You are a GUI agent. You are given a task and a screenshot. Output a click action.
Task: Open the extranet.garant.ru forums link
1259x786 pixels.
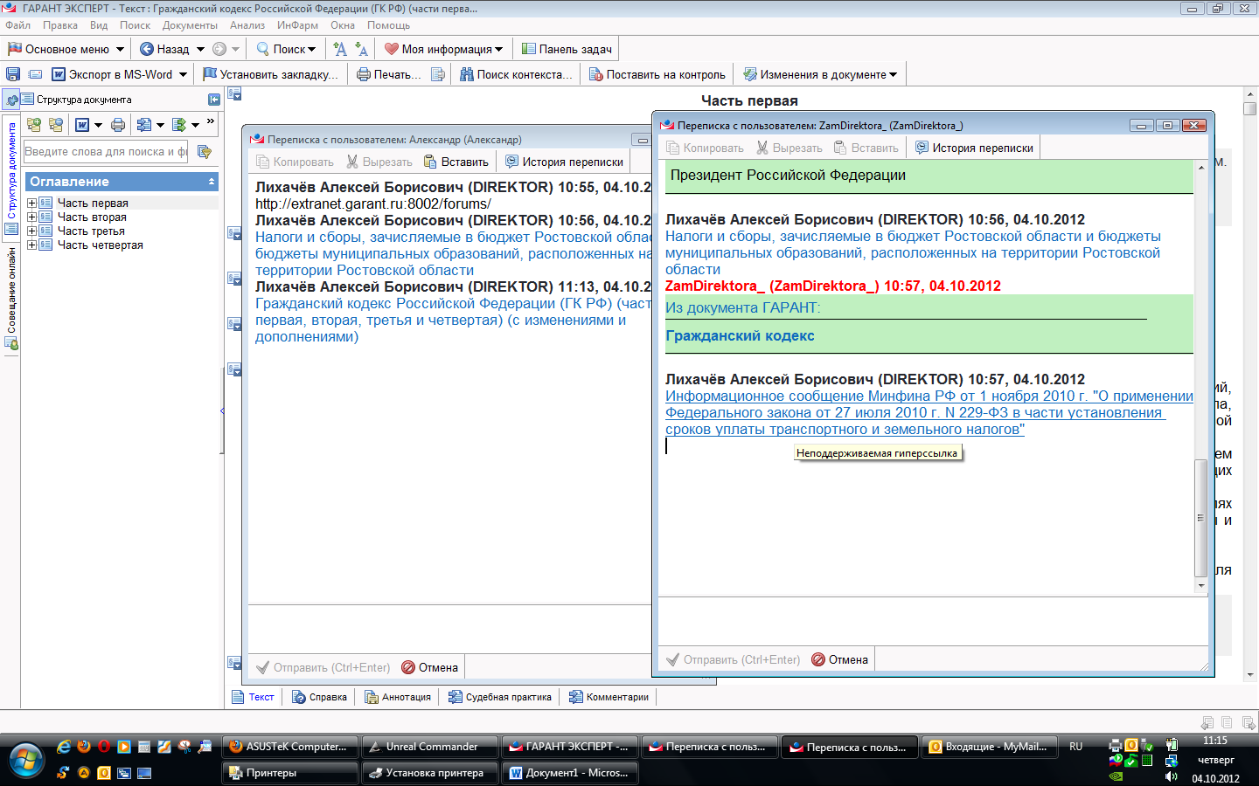point(373,203)
